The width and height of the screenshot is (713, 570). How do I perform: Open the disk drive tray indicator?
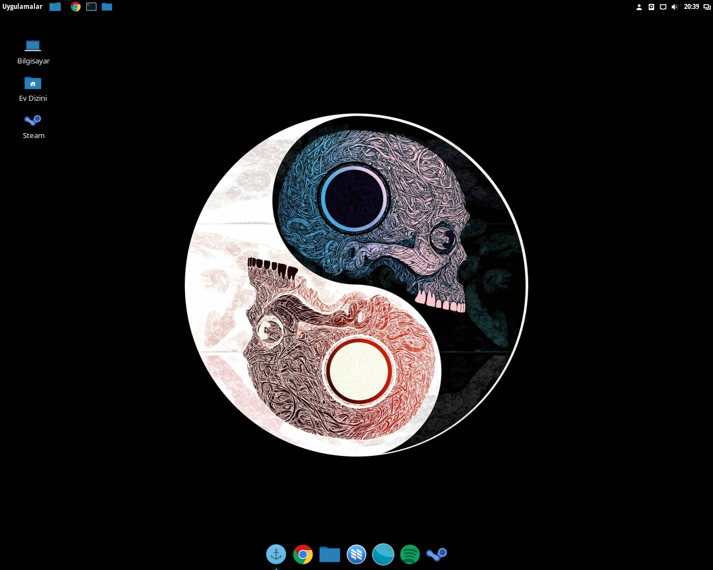pos(651,7)
